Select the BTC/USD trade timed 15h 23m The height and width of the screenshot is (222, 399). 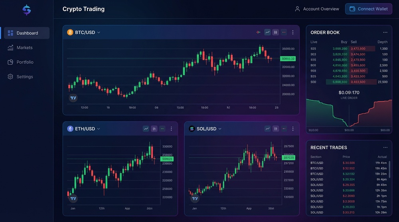click(x=349, y=174)
